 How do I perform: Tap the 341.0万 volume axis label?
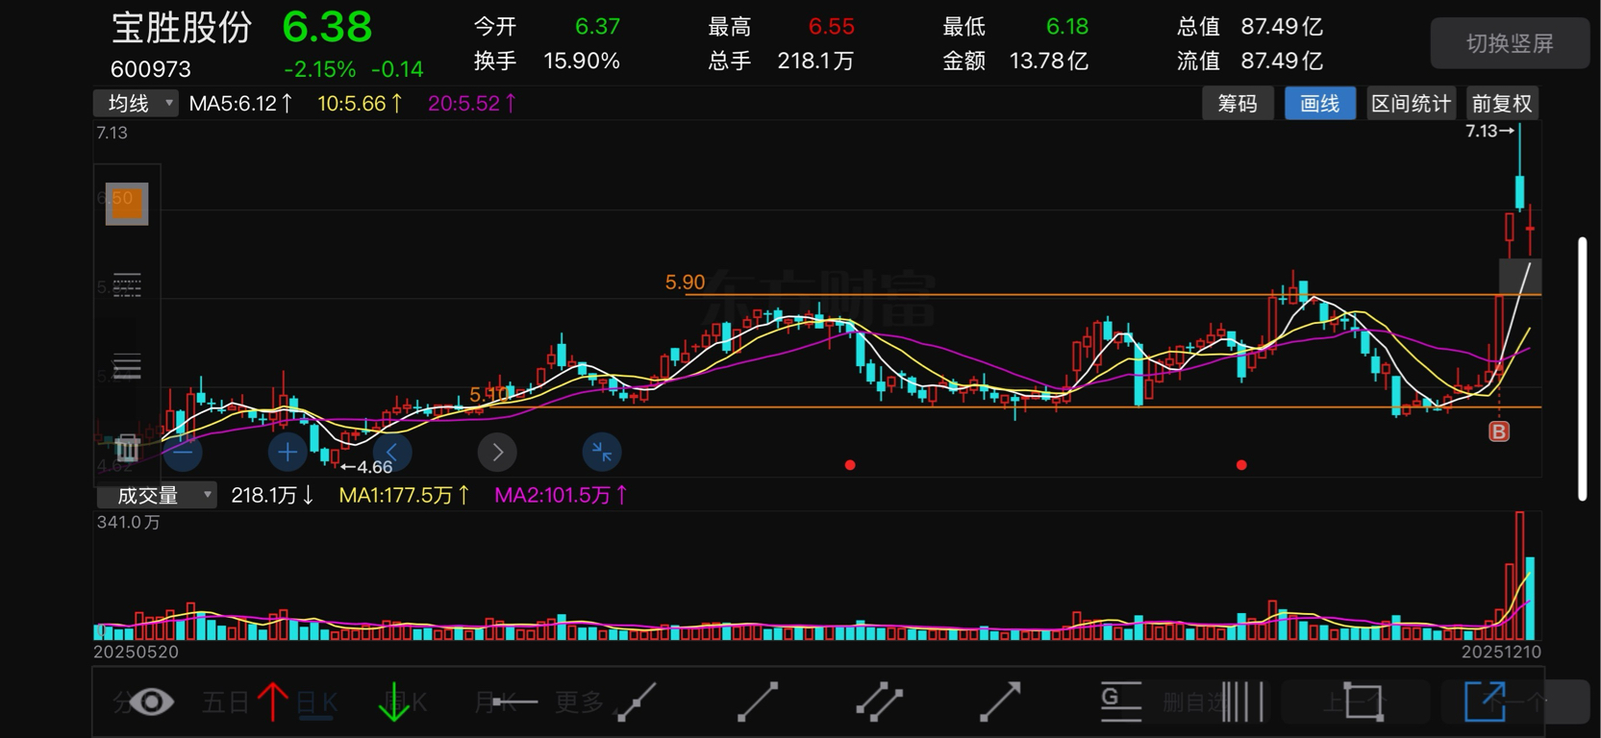click(x=128, y=523)
